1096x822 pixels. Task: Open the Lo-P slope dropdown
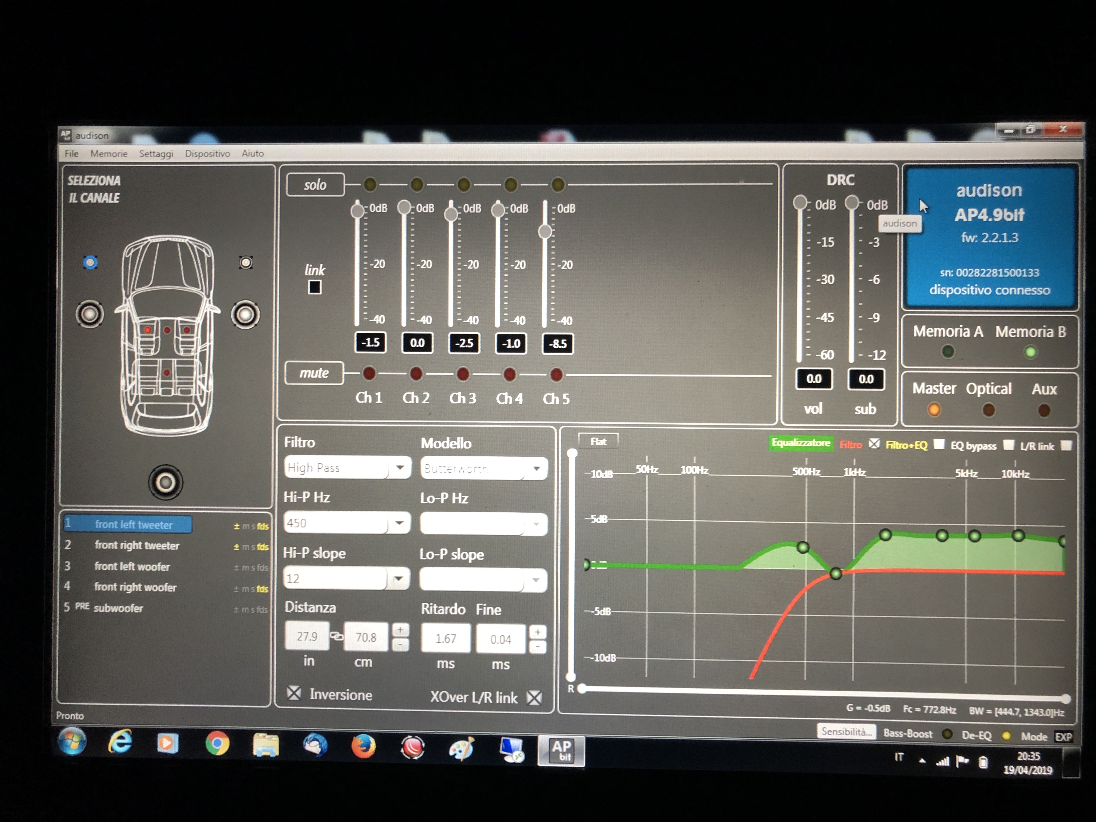[x=483, y=580]
